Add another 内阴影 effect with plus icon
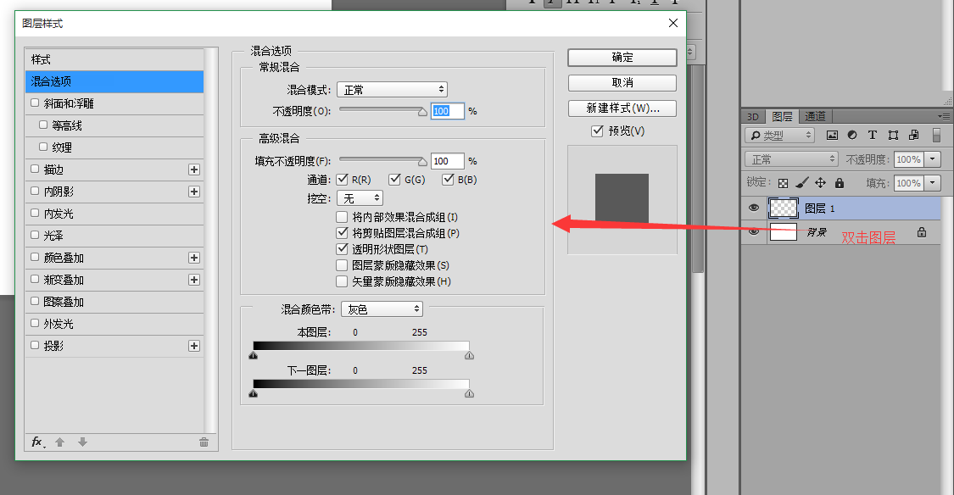954x495 pixels. (194, 192)
